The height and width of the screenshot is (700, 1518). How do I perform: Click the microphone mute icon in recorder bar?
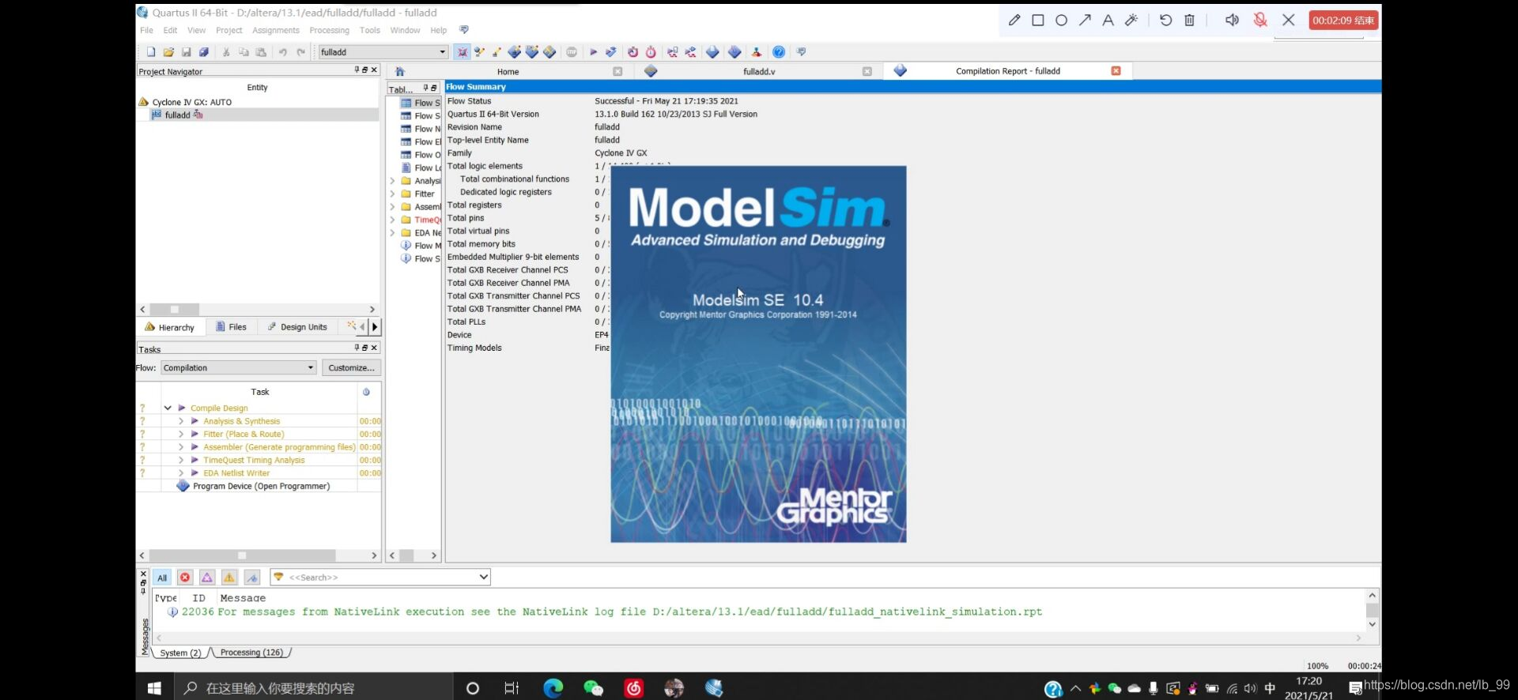(1260, 21)
